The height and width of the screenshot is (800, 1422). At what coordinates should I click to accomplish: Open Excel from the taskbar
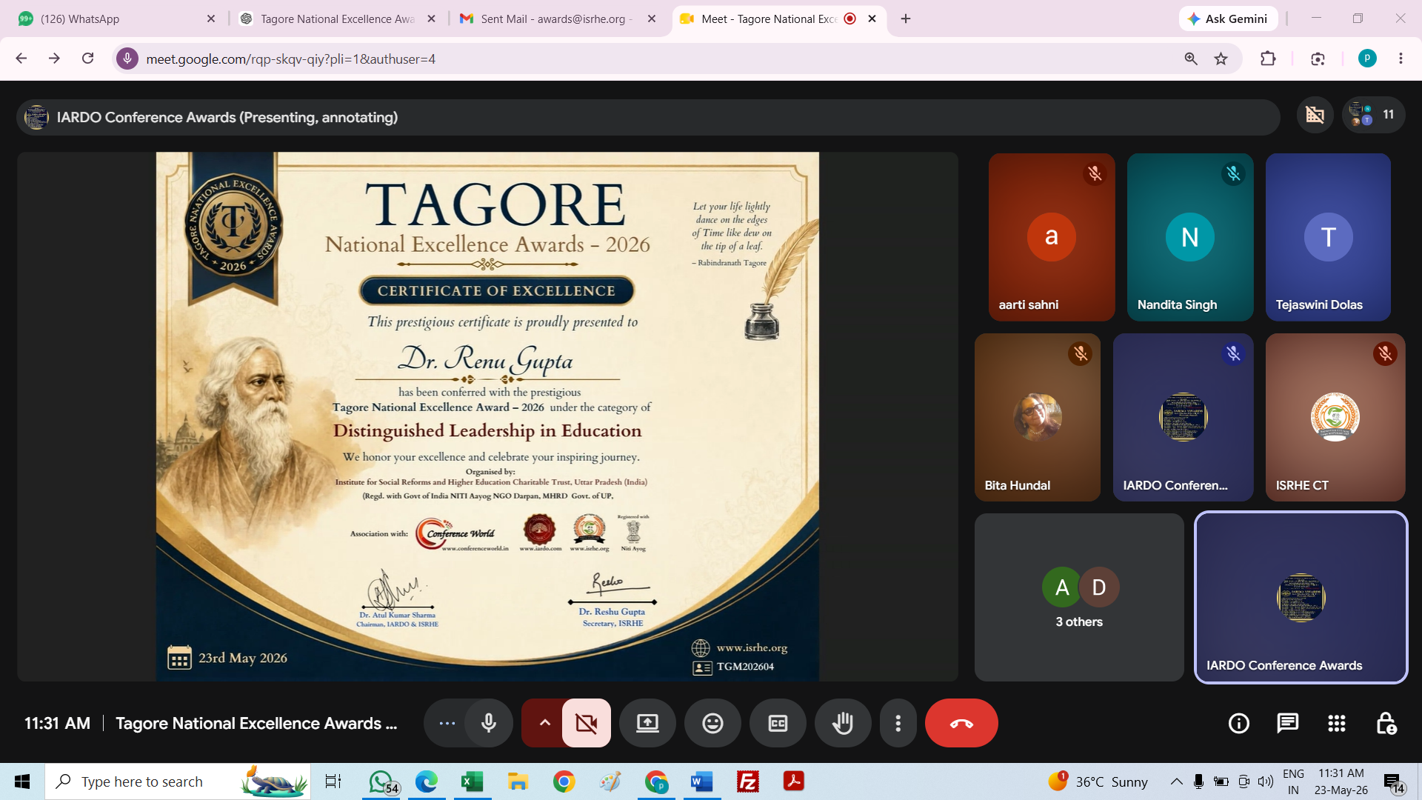pos(472,781)
